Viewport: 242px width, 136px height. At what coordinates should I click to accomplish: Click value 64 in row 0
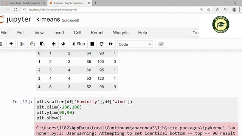pos(89,53)
